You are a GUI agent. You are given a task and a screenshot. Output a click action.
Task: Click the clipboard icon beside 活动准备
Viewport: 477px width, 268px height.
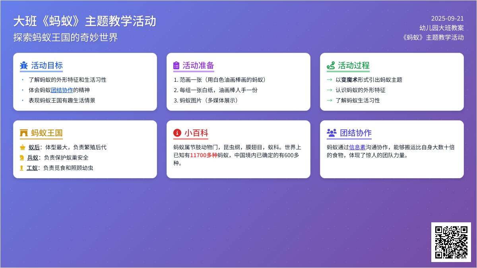tap(176, 66)
